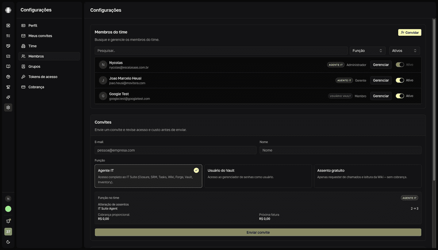438x250 pixels.
Task: Click Gerenciar for Google Test
Action: pyautogui.click(x=381, y=96)
